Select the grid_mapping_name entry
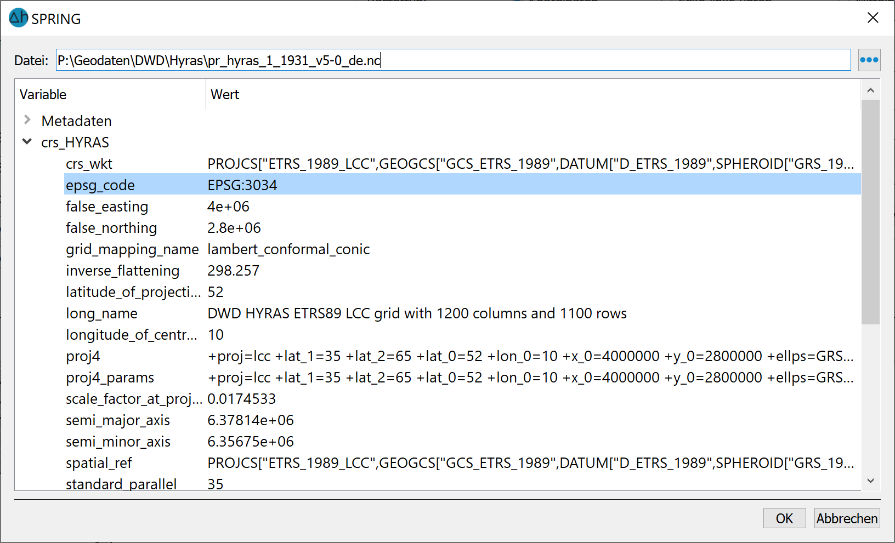Image resolution: width=895 pixels, height=543 pixels. pyautogui.click(x=132, y=249)
